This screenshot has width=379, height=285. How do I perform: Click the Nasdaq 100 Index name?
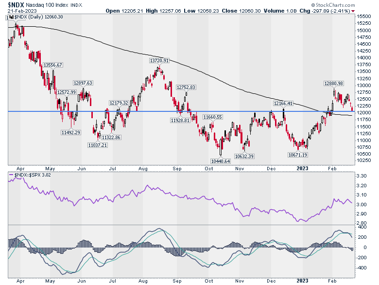click(47, 5)
